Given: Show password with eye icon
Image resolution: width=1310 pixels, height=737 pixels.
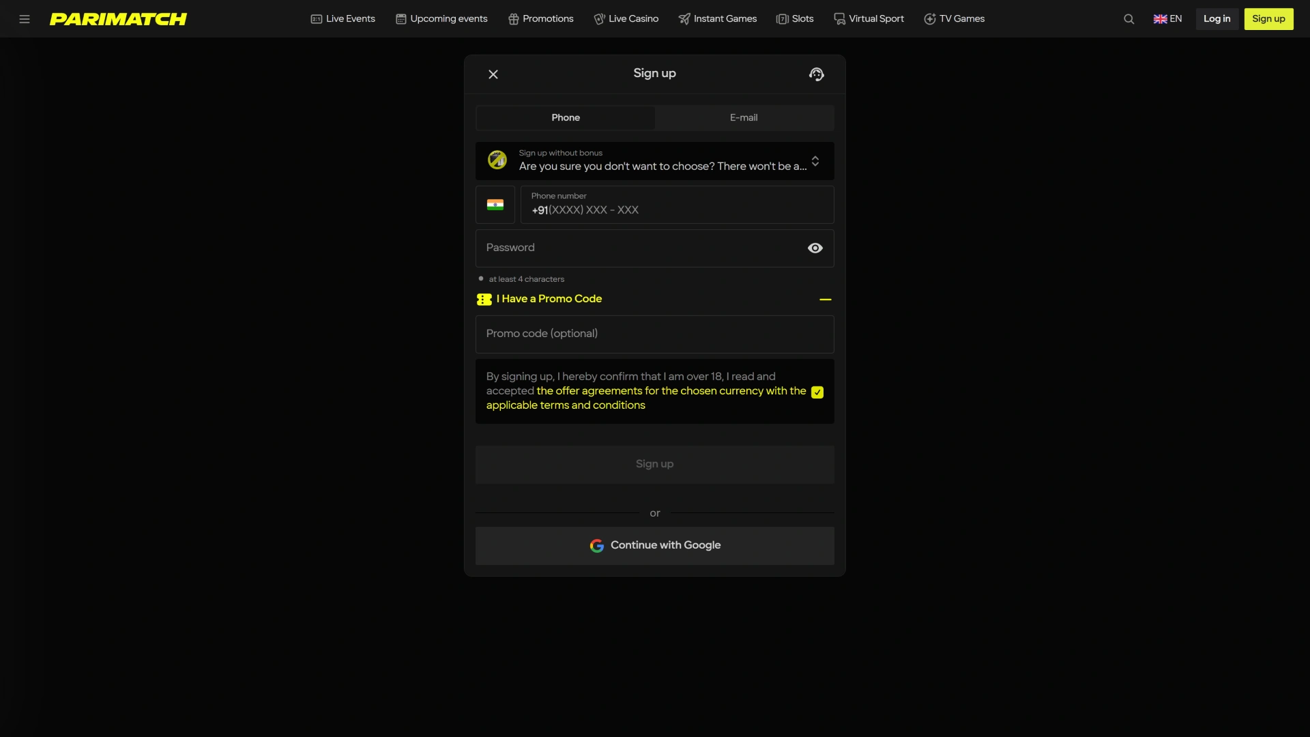Looking at the screenshot, I should [x=815, y=248].
